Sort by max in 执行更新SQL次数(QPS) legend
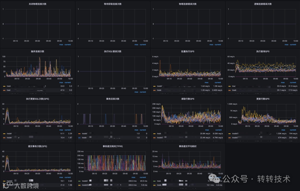 [x=61, y=130]
